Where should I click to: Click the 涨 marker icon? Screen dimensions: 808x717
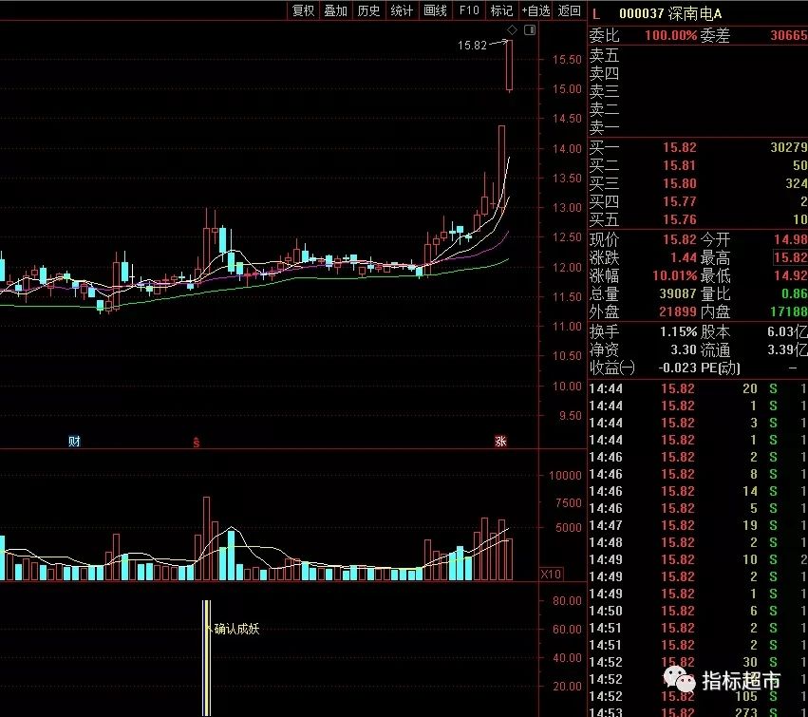pyautogui.click(x=500, y=442)
